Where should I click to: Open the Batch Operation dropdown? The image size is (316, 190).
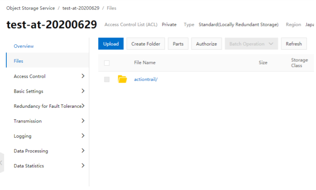251,44
